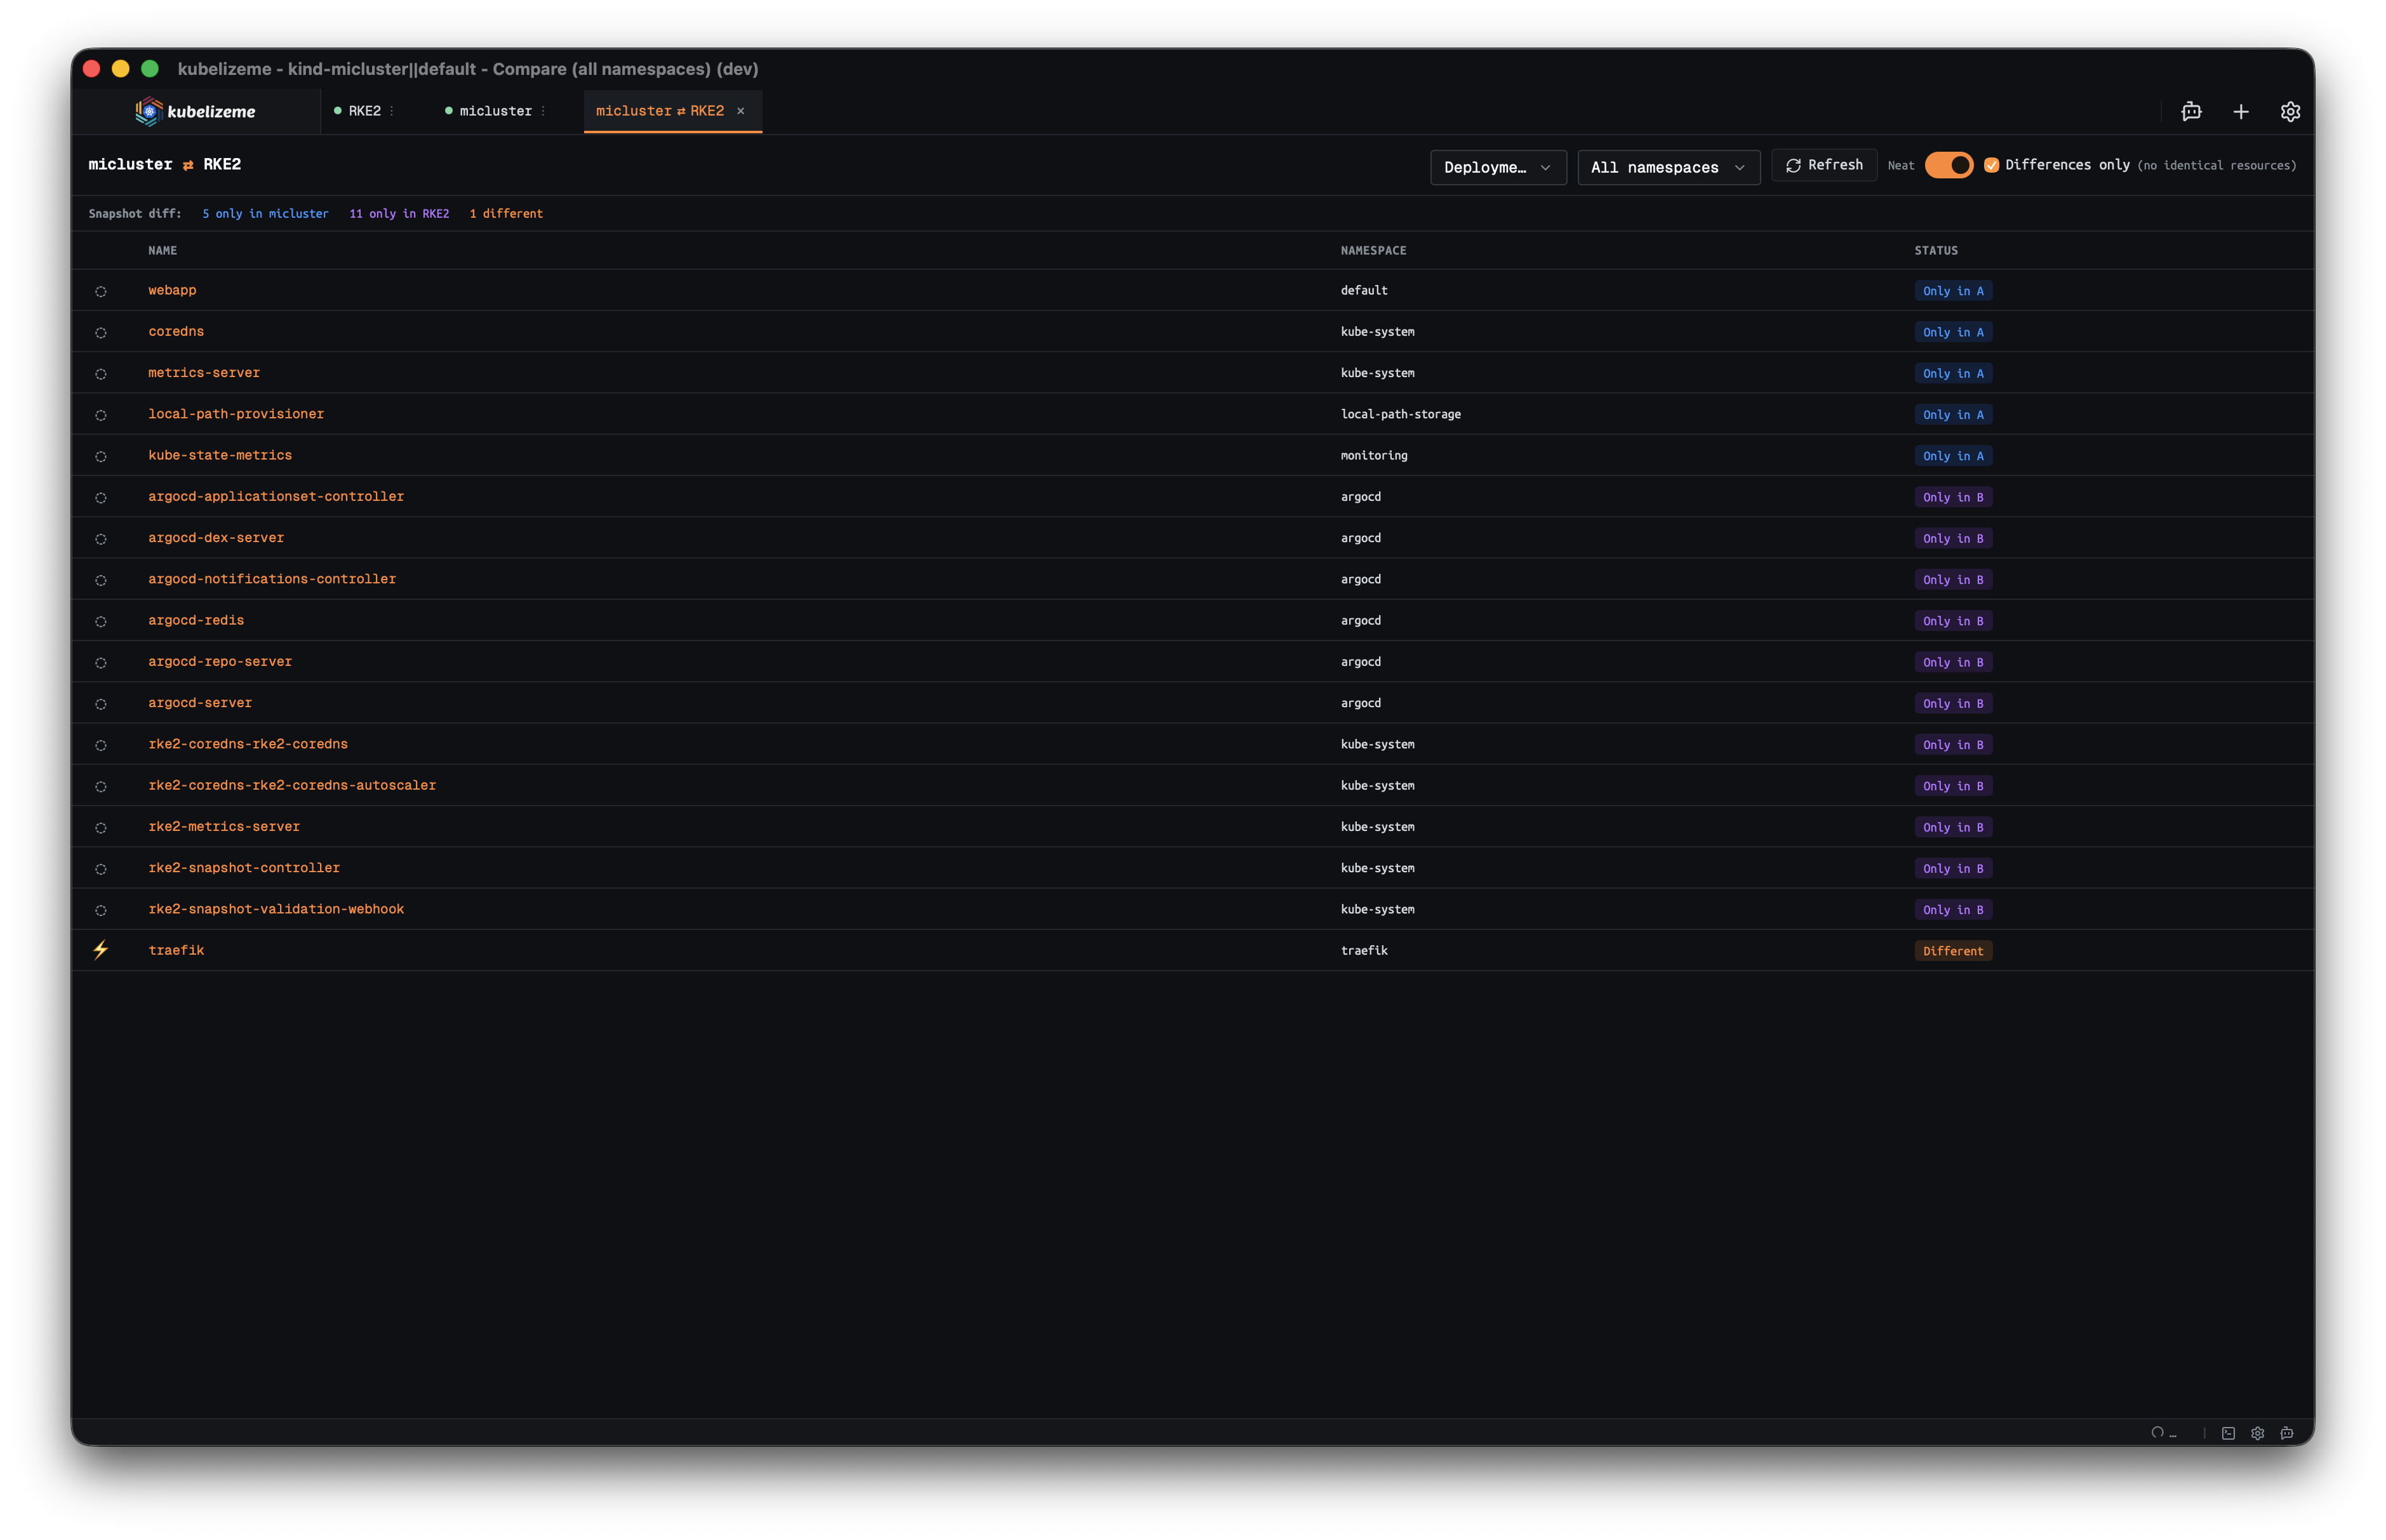The width and height of the screenshot is (2386, 1540).
Task: Open the micluster tab options menu dots
Action: (543, 111)
